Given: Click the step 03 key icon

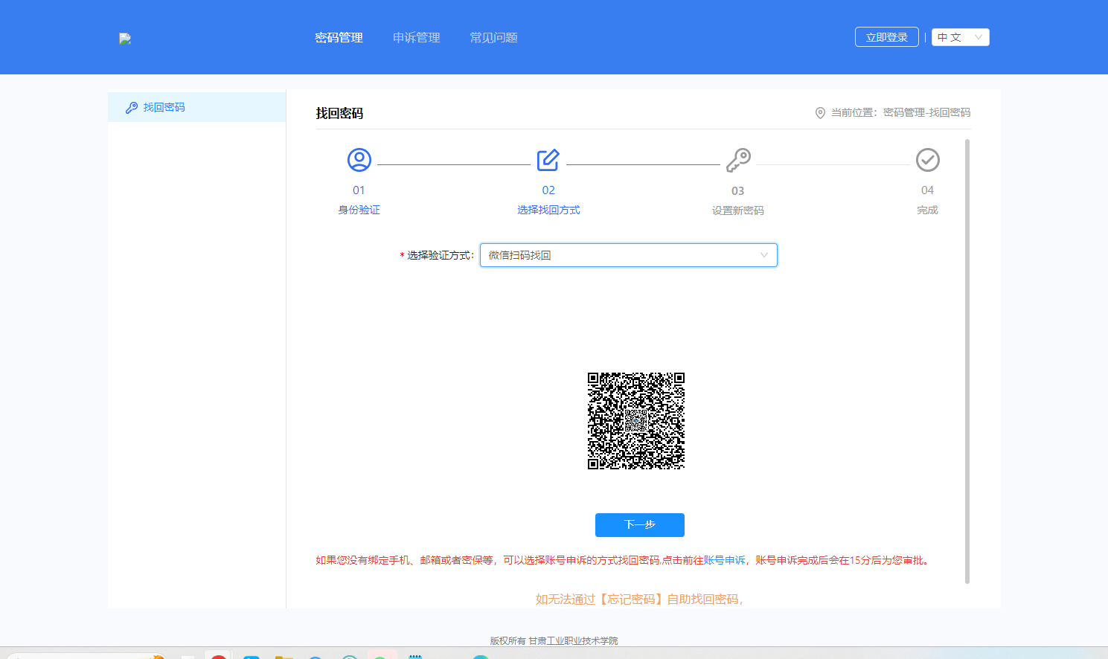Looking at the screenshot, I should [738, 160].
